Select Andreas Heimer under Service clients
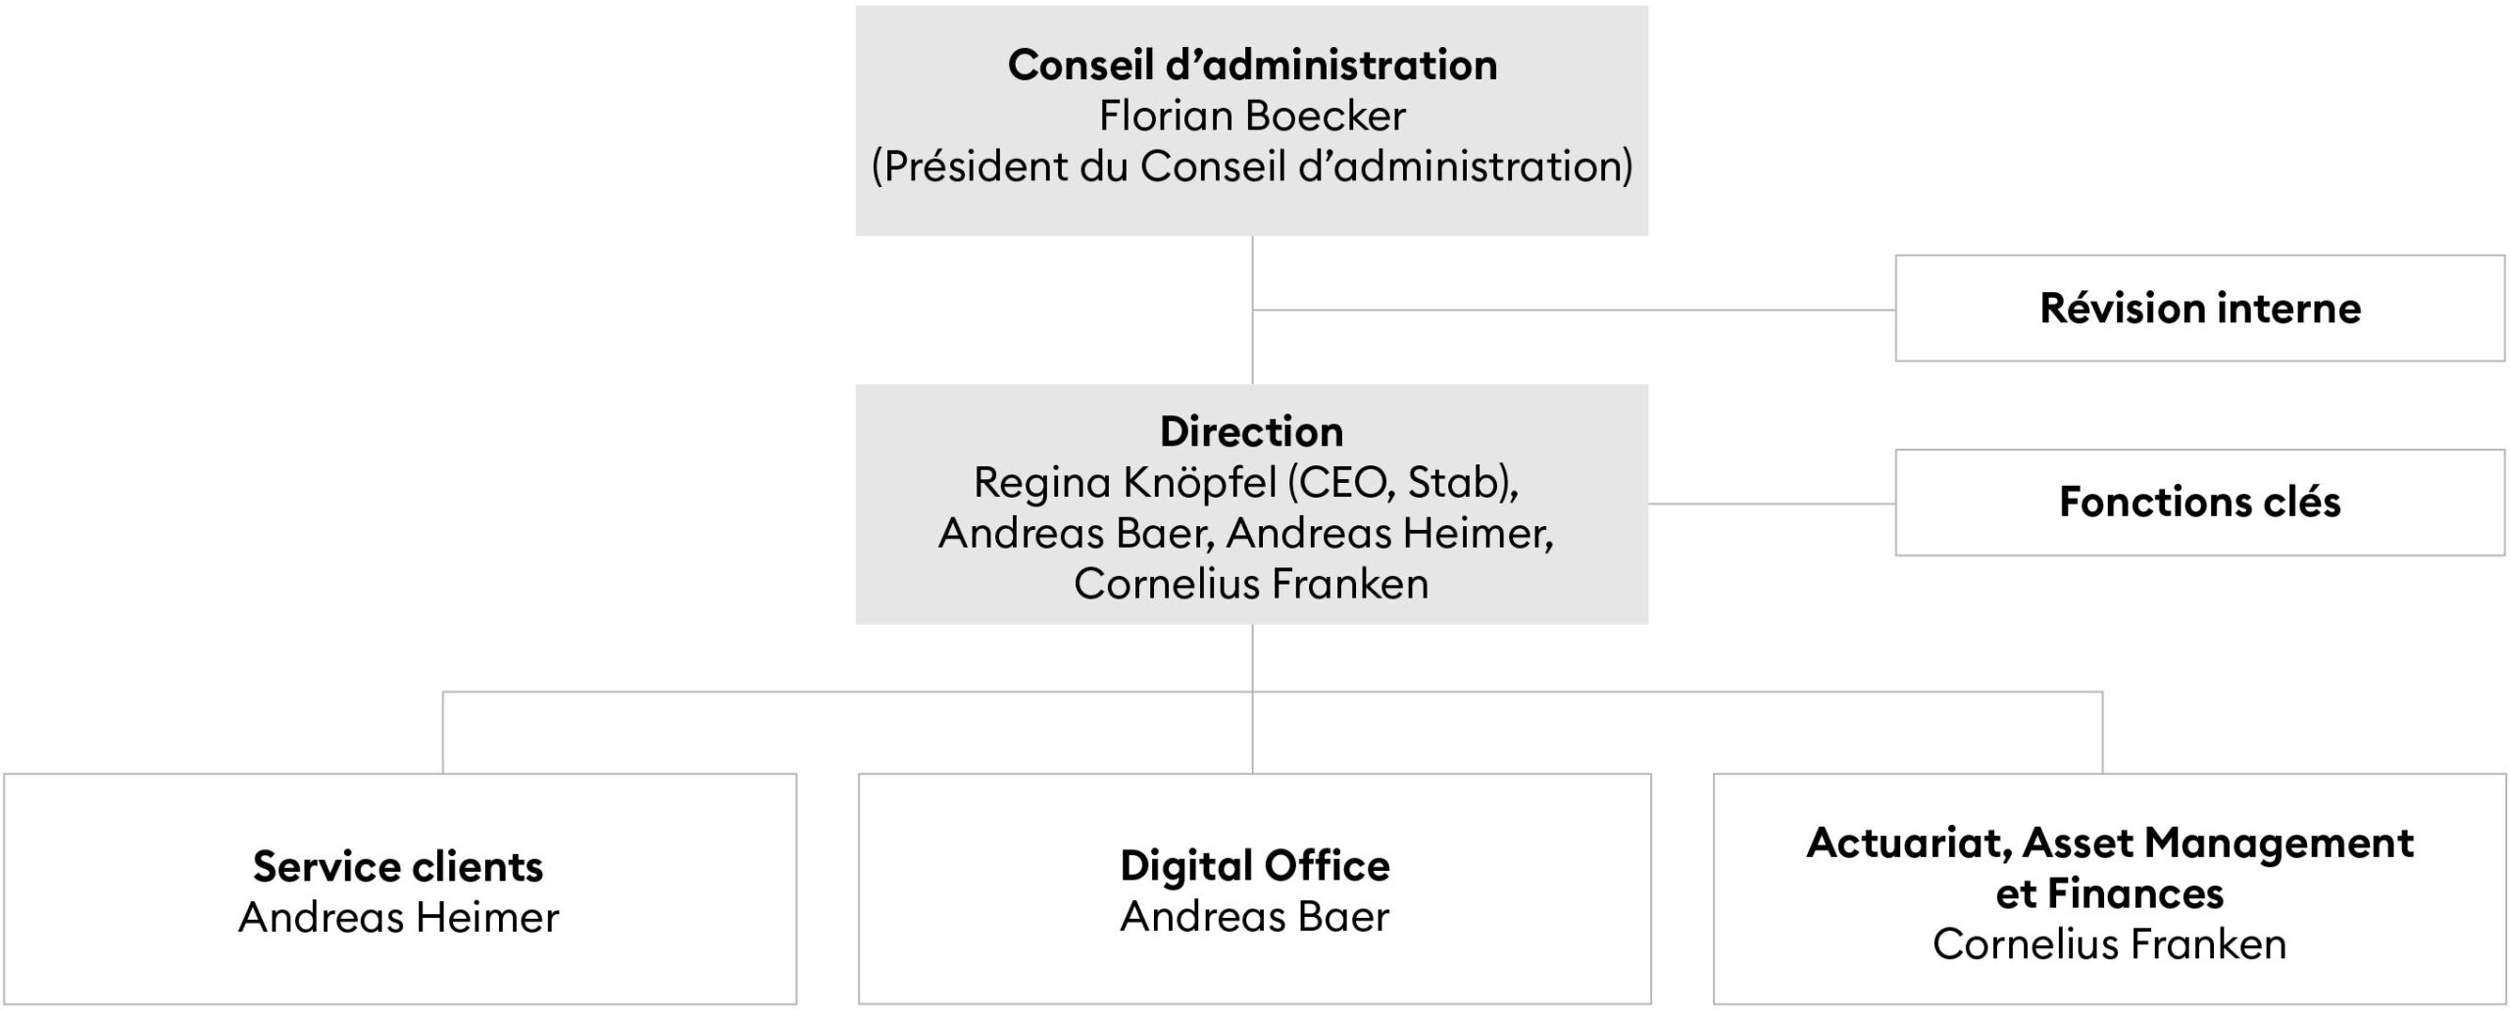Viewport: 2510px width, 1010px height. coord(398,918)
